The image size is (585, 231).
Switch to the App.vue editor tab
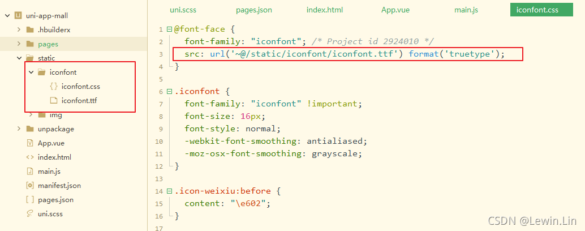pyautogui.click(x=395, y=10)
